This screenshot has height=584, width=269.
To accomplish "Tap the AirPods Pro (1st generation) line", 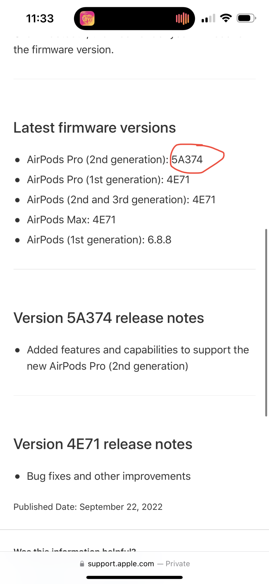I will (108, 180).
